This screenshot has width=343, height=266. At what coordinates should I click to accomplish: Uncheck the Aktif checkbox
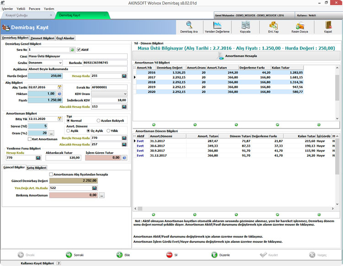(79, 50)
